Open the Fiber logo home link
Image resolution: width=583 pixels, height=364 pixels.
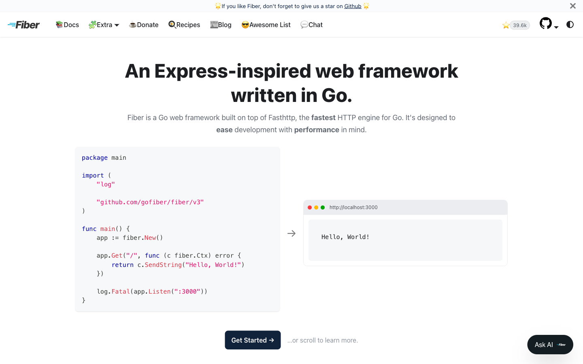(23, 25)
